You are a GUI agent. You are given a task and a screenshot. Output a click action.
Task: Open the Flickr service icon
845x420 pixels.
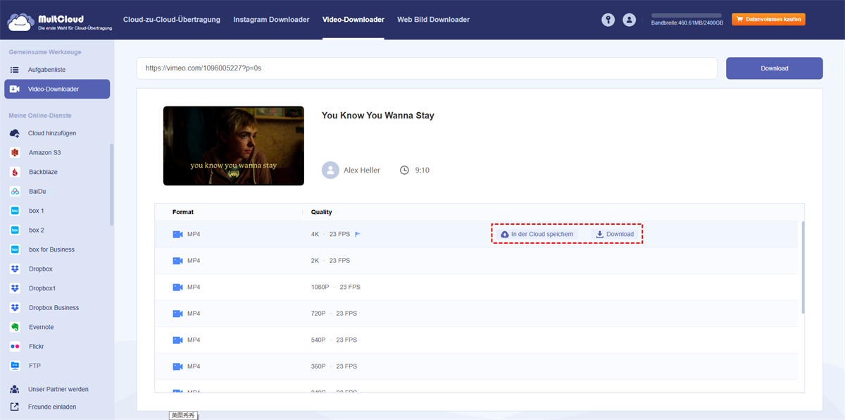[15, 347]
